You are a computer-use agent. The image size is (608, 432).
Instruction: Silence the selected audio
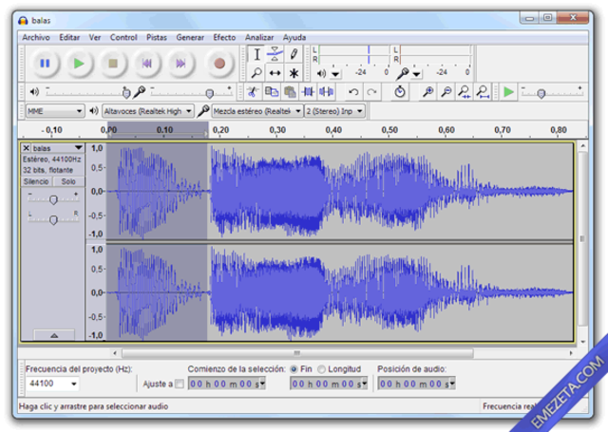326,92
